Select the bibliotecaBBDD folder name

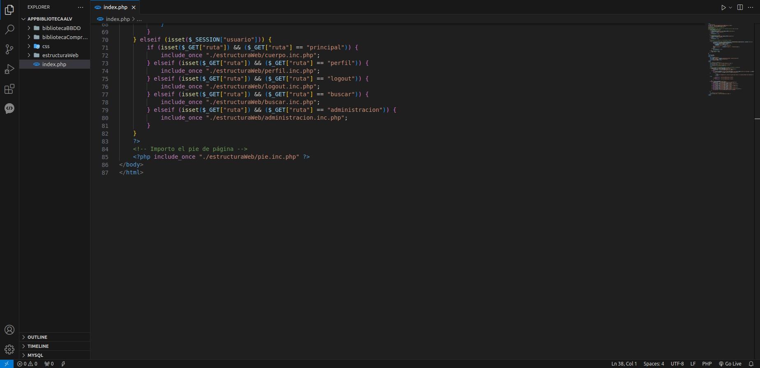61,28
